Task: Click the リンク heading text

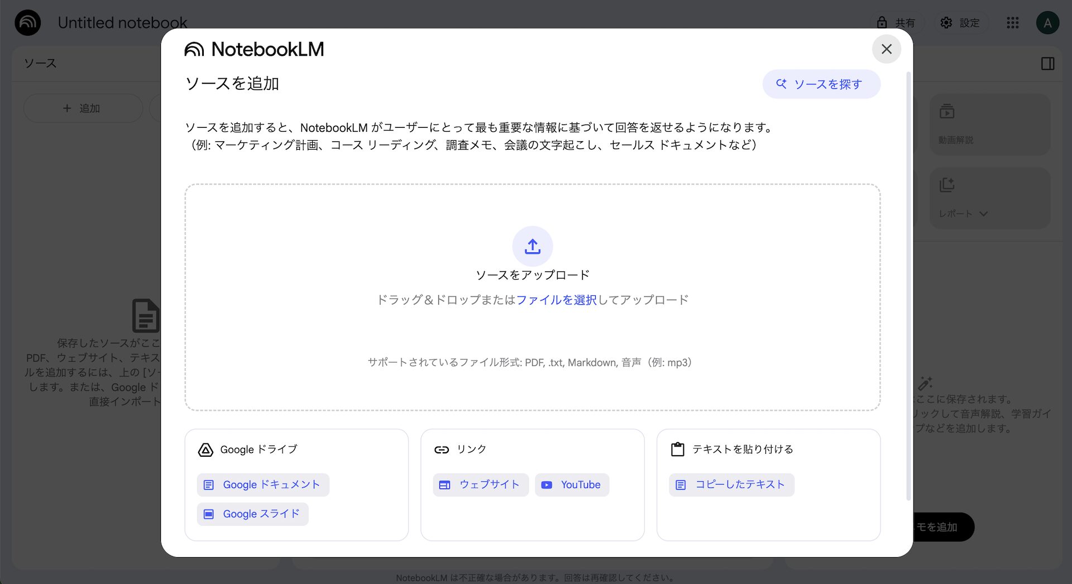Action: pyautogui.click(x=472, y=449)
